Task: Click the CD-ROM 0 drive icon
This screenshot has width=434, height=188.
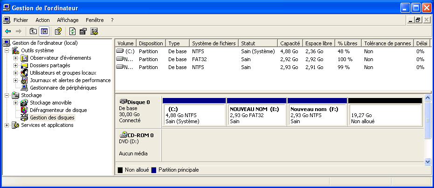Action: pyautogui.click(x=123, y=135)
